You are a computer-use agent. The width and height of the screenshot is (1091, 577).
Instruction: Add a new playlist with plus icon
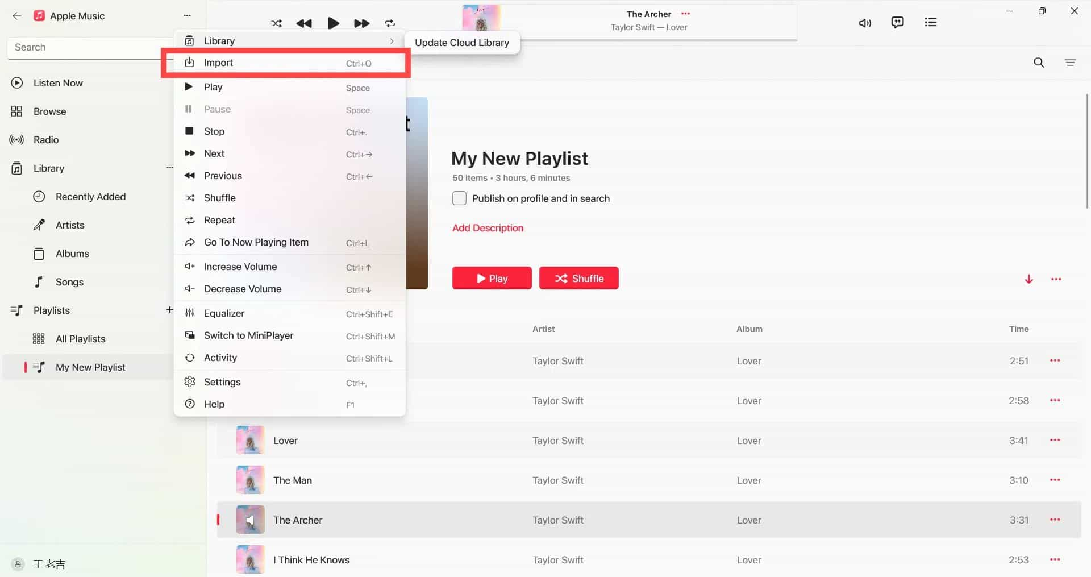click(169, 310)
